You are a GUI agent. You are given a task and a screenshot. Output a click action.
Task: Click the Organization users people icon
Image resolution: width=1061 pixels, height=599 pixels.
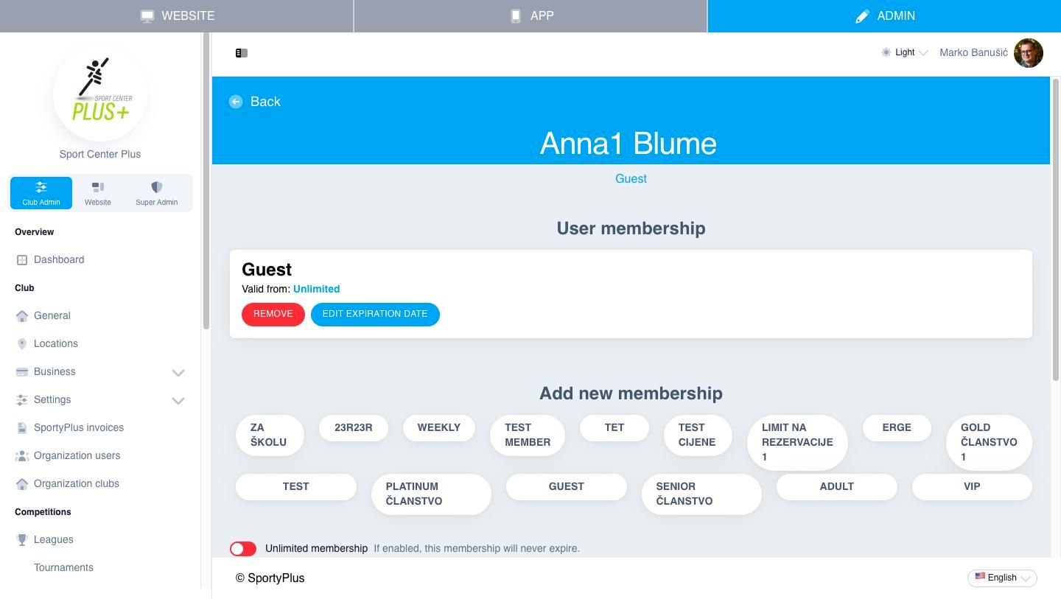click(x=22, y=456)
